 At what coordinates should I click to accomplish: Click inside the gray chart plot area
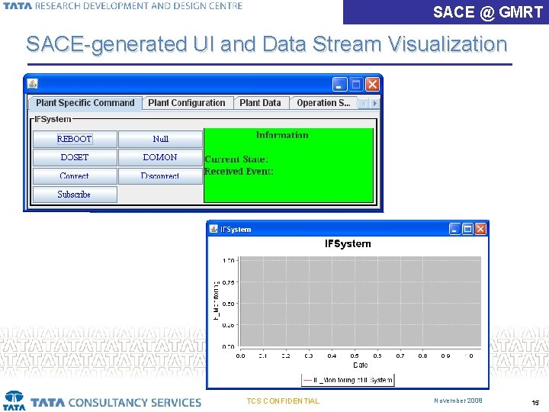point(360,301)
